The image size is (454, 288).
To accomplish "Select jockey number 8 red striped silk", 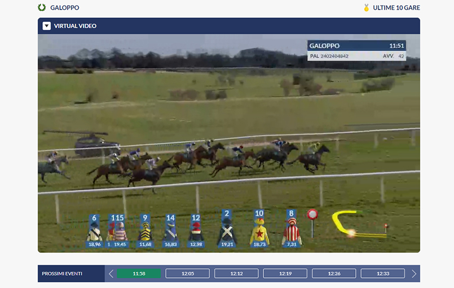I will click(291, 231).
